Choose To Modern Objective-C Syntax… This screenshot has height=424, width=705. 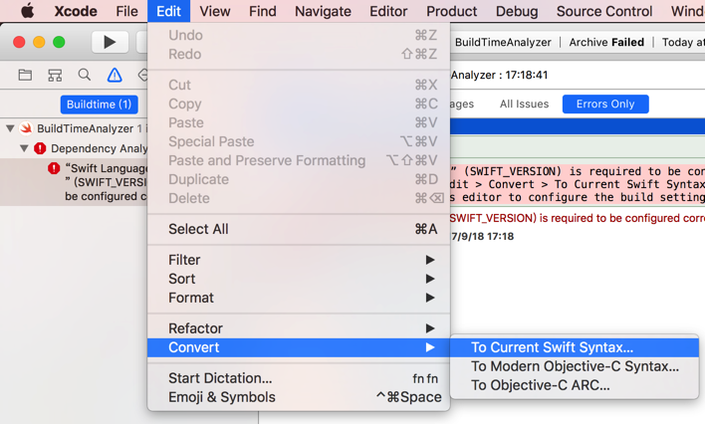coord(575,366)
